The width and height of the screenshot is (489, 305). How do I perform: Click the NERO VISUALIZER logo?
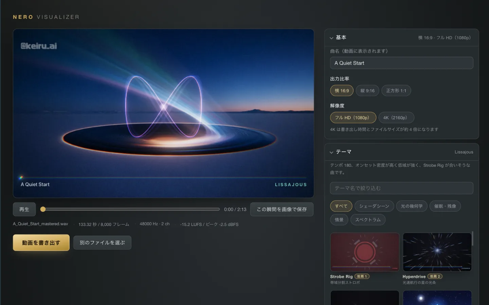tap(46, 17)
